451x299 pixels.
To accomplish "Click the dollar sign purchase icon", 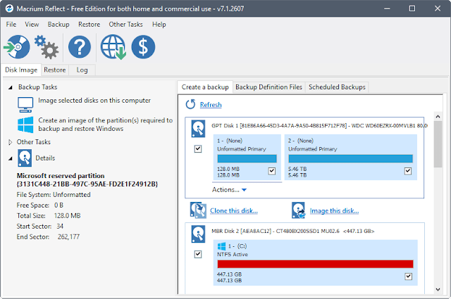I will 143,47.
